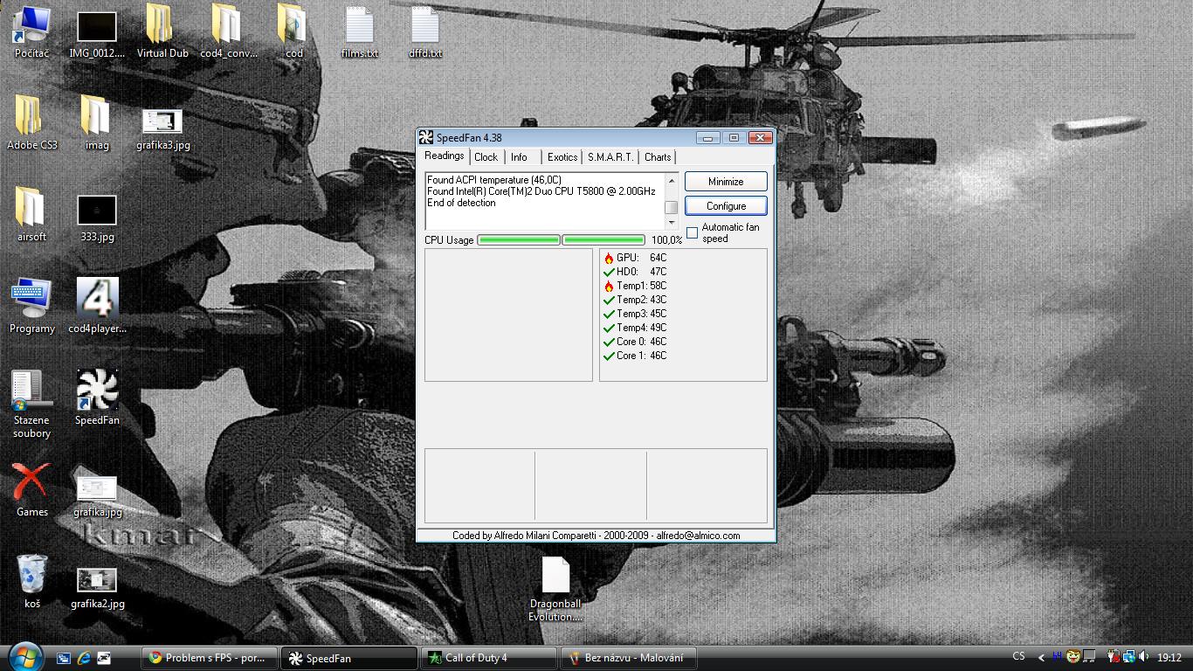Viewport: 1193px width, 671px height.
Task: Select the films.txt file
Action: point(360,33)
